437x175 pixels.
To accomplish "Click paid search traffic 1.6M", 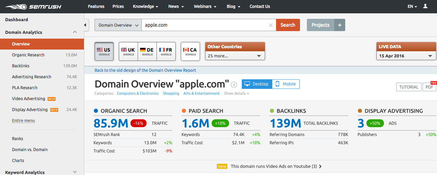I will [x=195, y=123].
